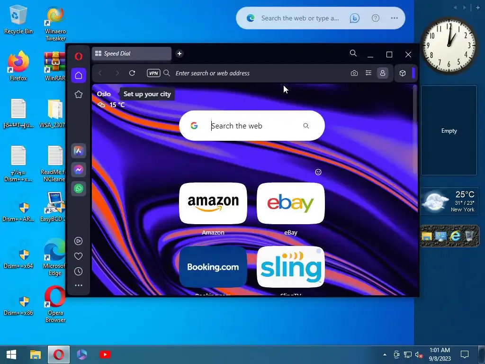Click the Home icon in Opera sidebar

click(79, 75)
